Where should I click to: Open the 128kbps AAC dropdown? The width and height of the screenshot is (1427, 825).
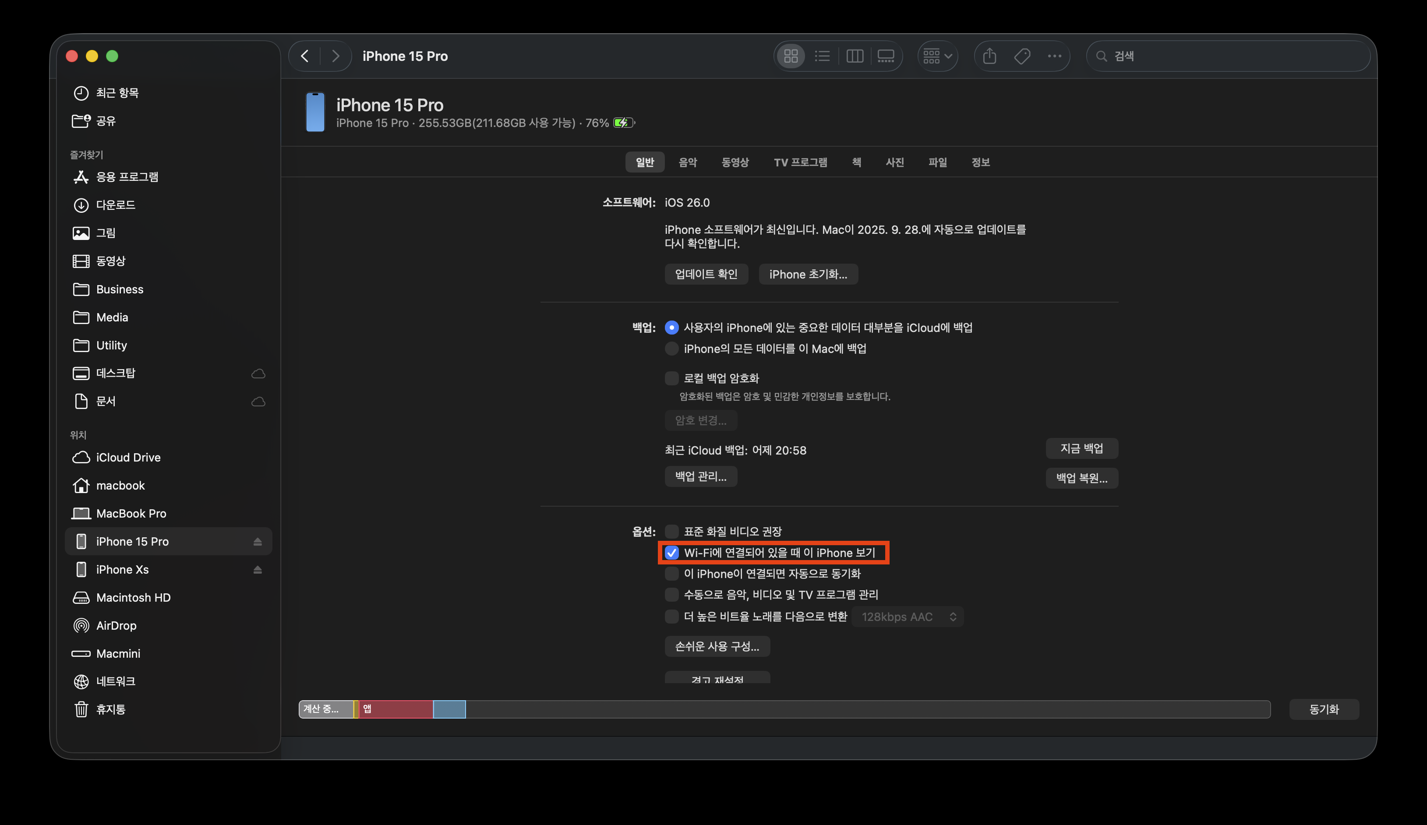(x=907, y=617)
